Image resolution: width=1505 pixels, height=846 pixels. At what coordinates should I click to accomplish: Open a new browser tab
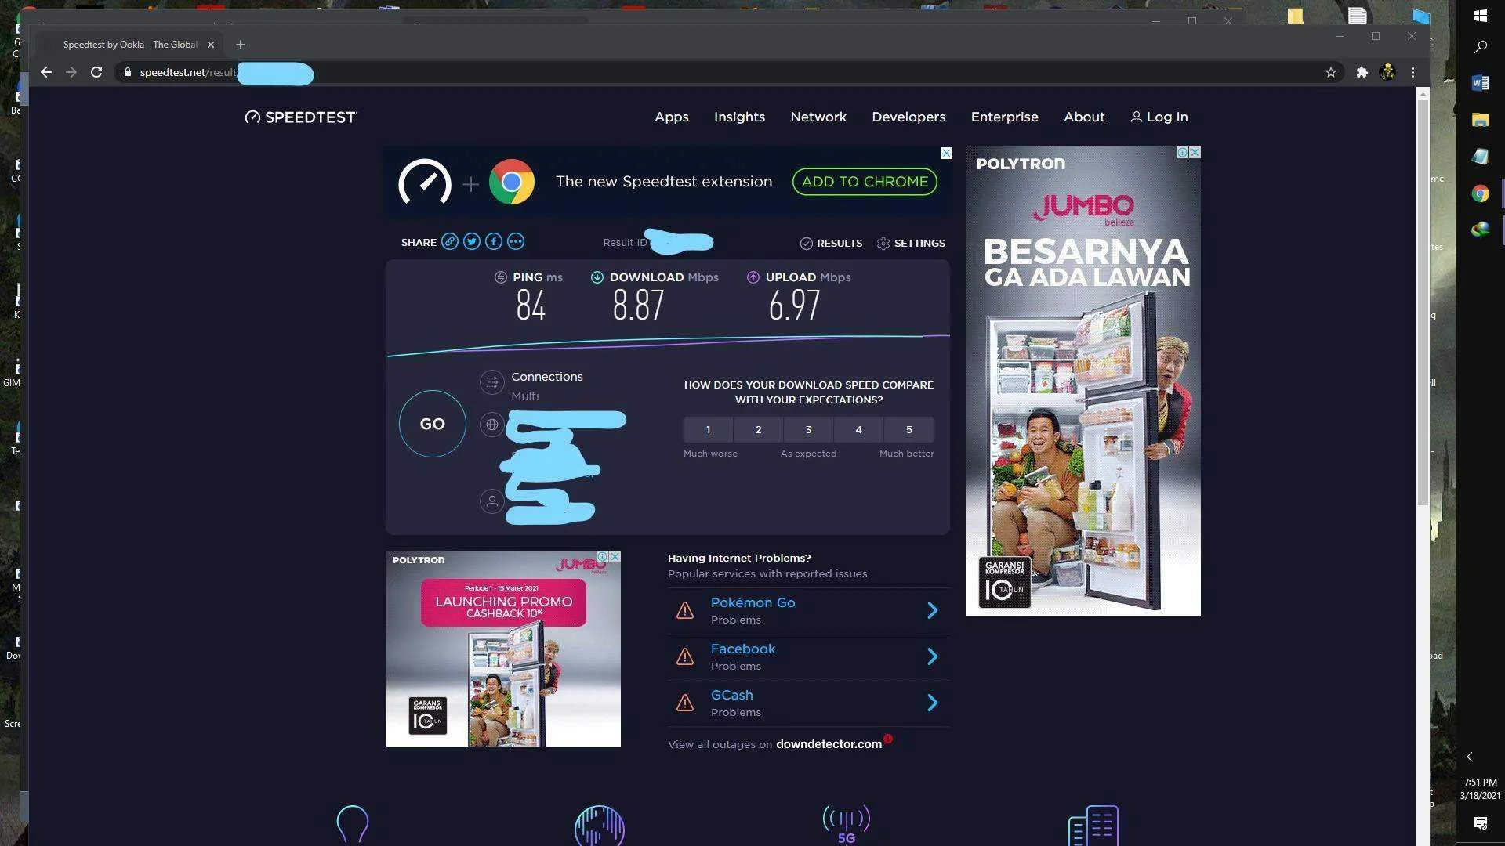pyautogui.click(x=241, y=45)
